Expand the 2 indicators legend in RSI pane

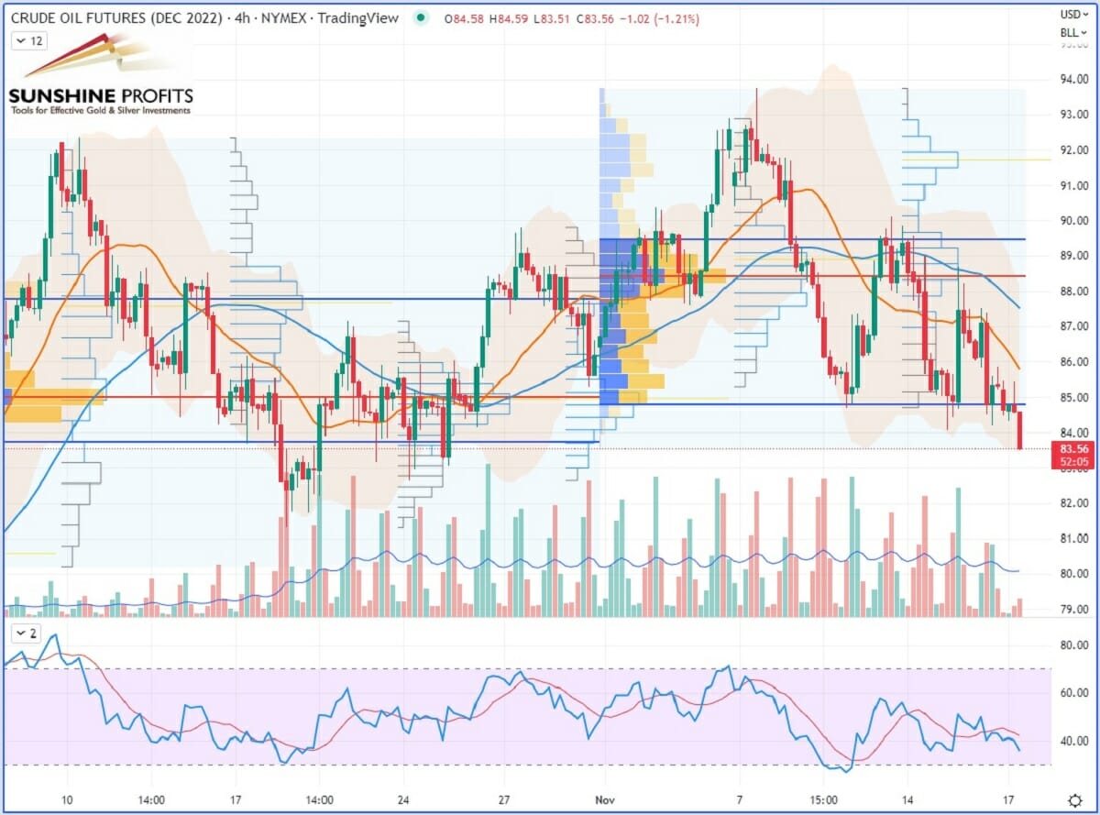pyautogui.click(x=27, y=633)
